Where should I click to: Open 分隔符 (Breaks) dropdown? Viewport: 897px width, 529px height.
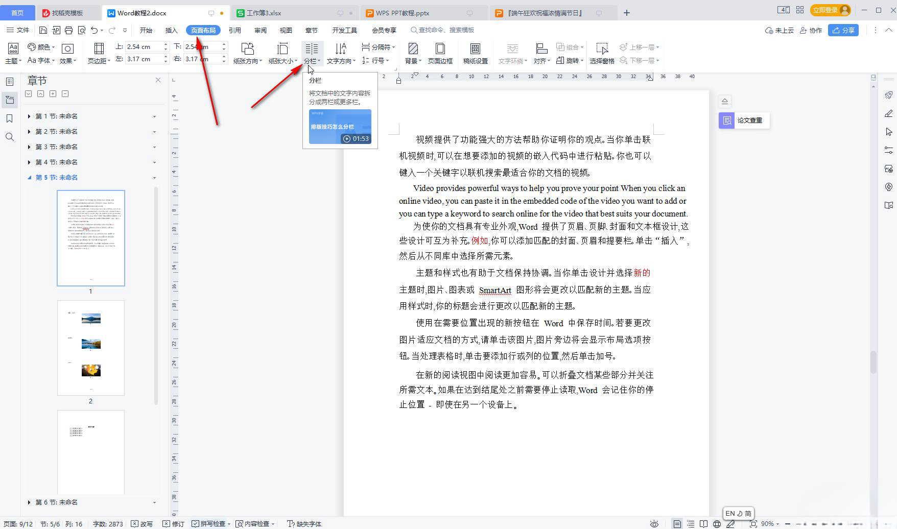[x=378, y=47]
